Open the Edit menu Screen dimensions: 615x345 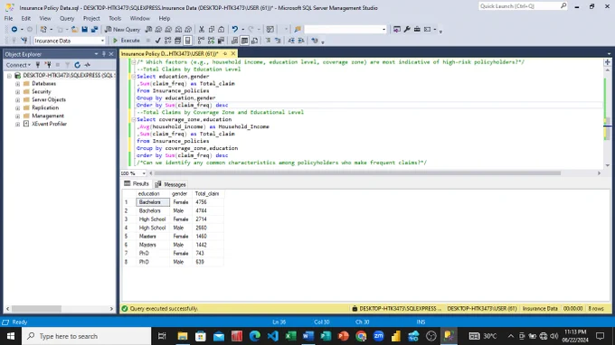[26, 18]
